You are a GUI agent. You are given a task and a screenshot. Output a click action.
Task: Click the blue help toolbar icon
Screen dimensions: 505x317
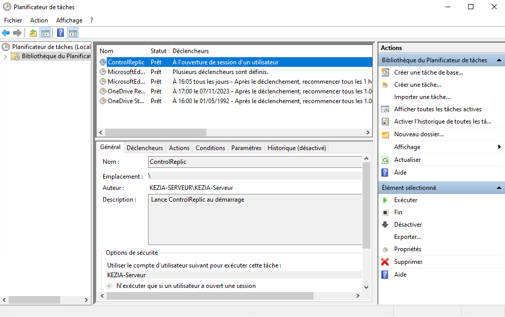pos(60,33)
